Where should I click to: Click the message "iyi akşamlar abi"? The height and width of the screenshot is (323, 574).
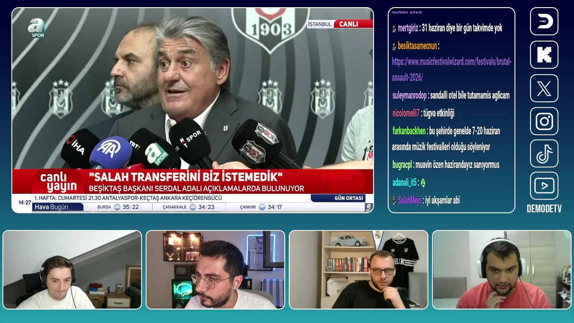click(x=443, y=201)
